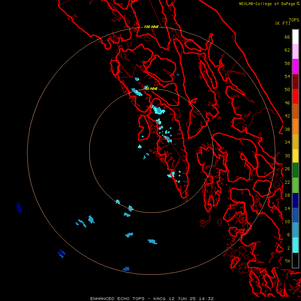Image resolution: width=301 pixels, height=301 pixels.
Task: Click the 10 legend value
Action: (x=287, y=222)
